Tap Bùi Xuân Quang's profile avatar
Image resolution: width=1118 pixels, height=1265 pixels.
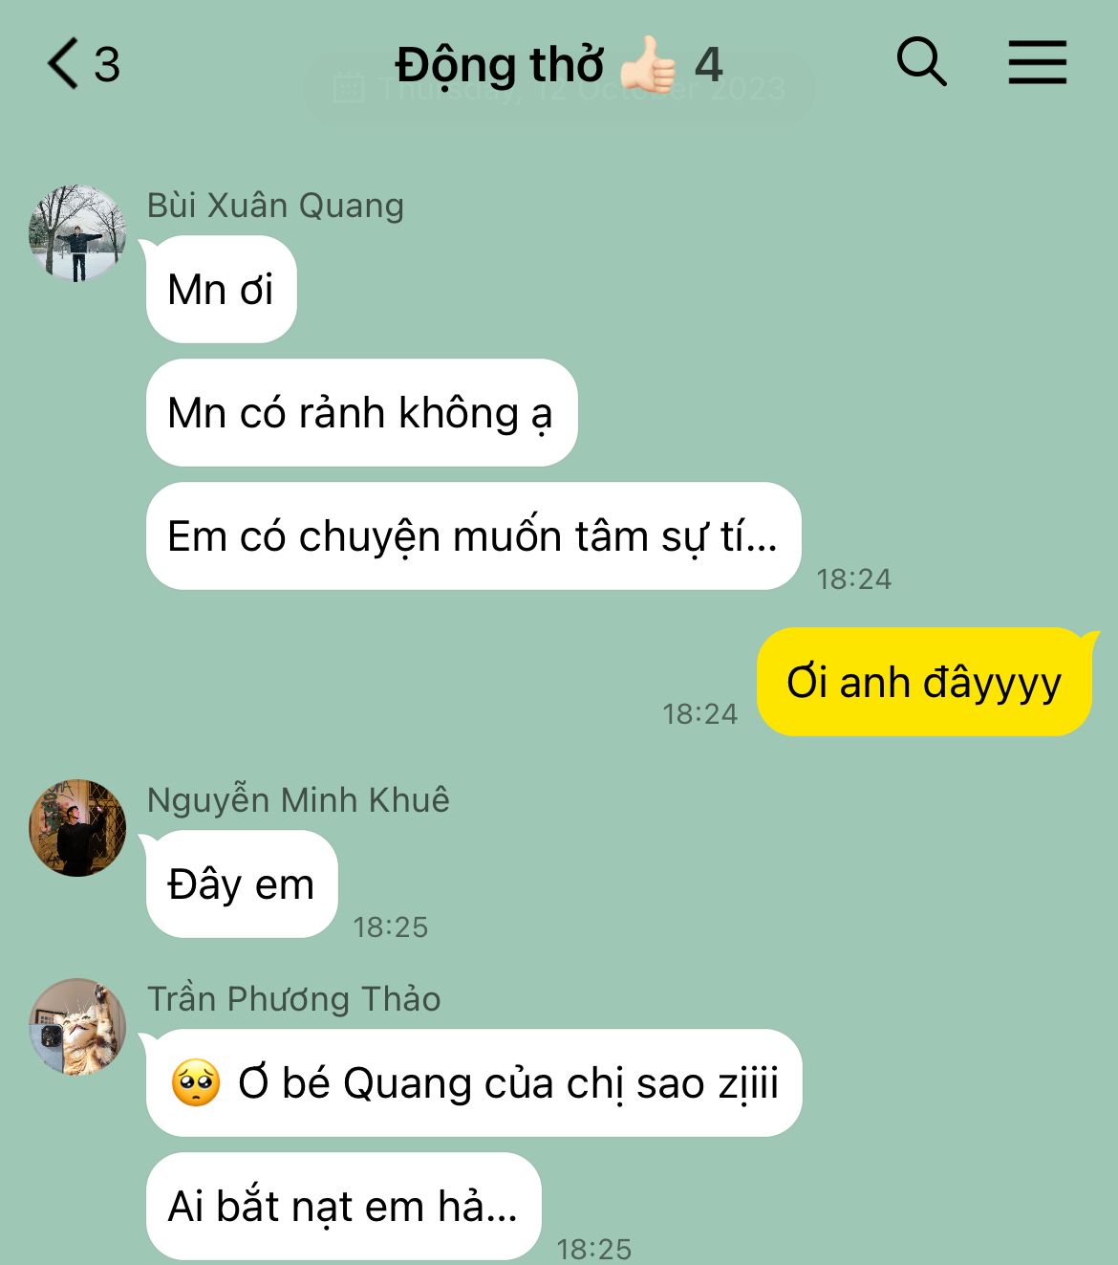coord(77,233)
